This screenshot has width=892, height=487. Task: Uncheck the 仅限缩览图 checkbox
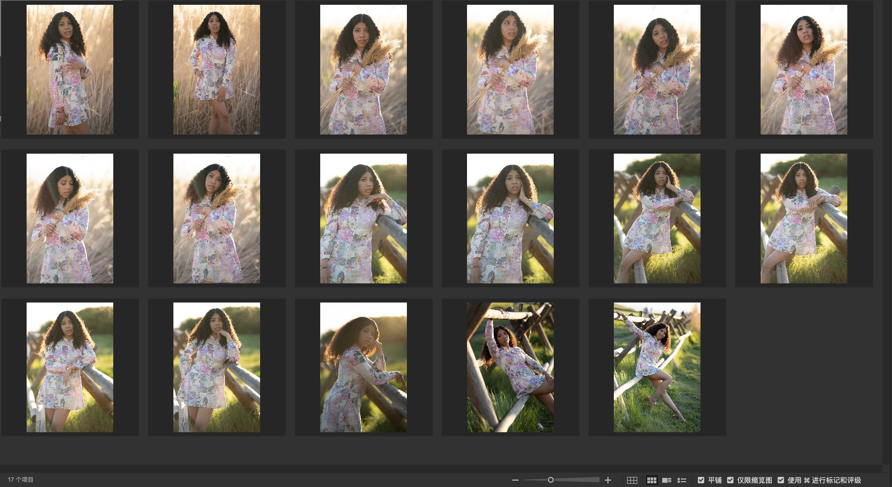click(730, 480)
